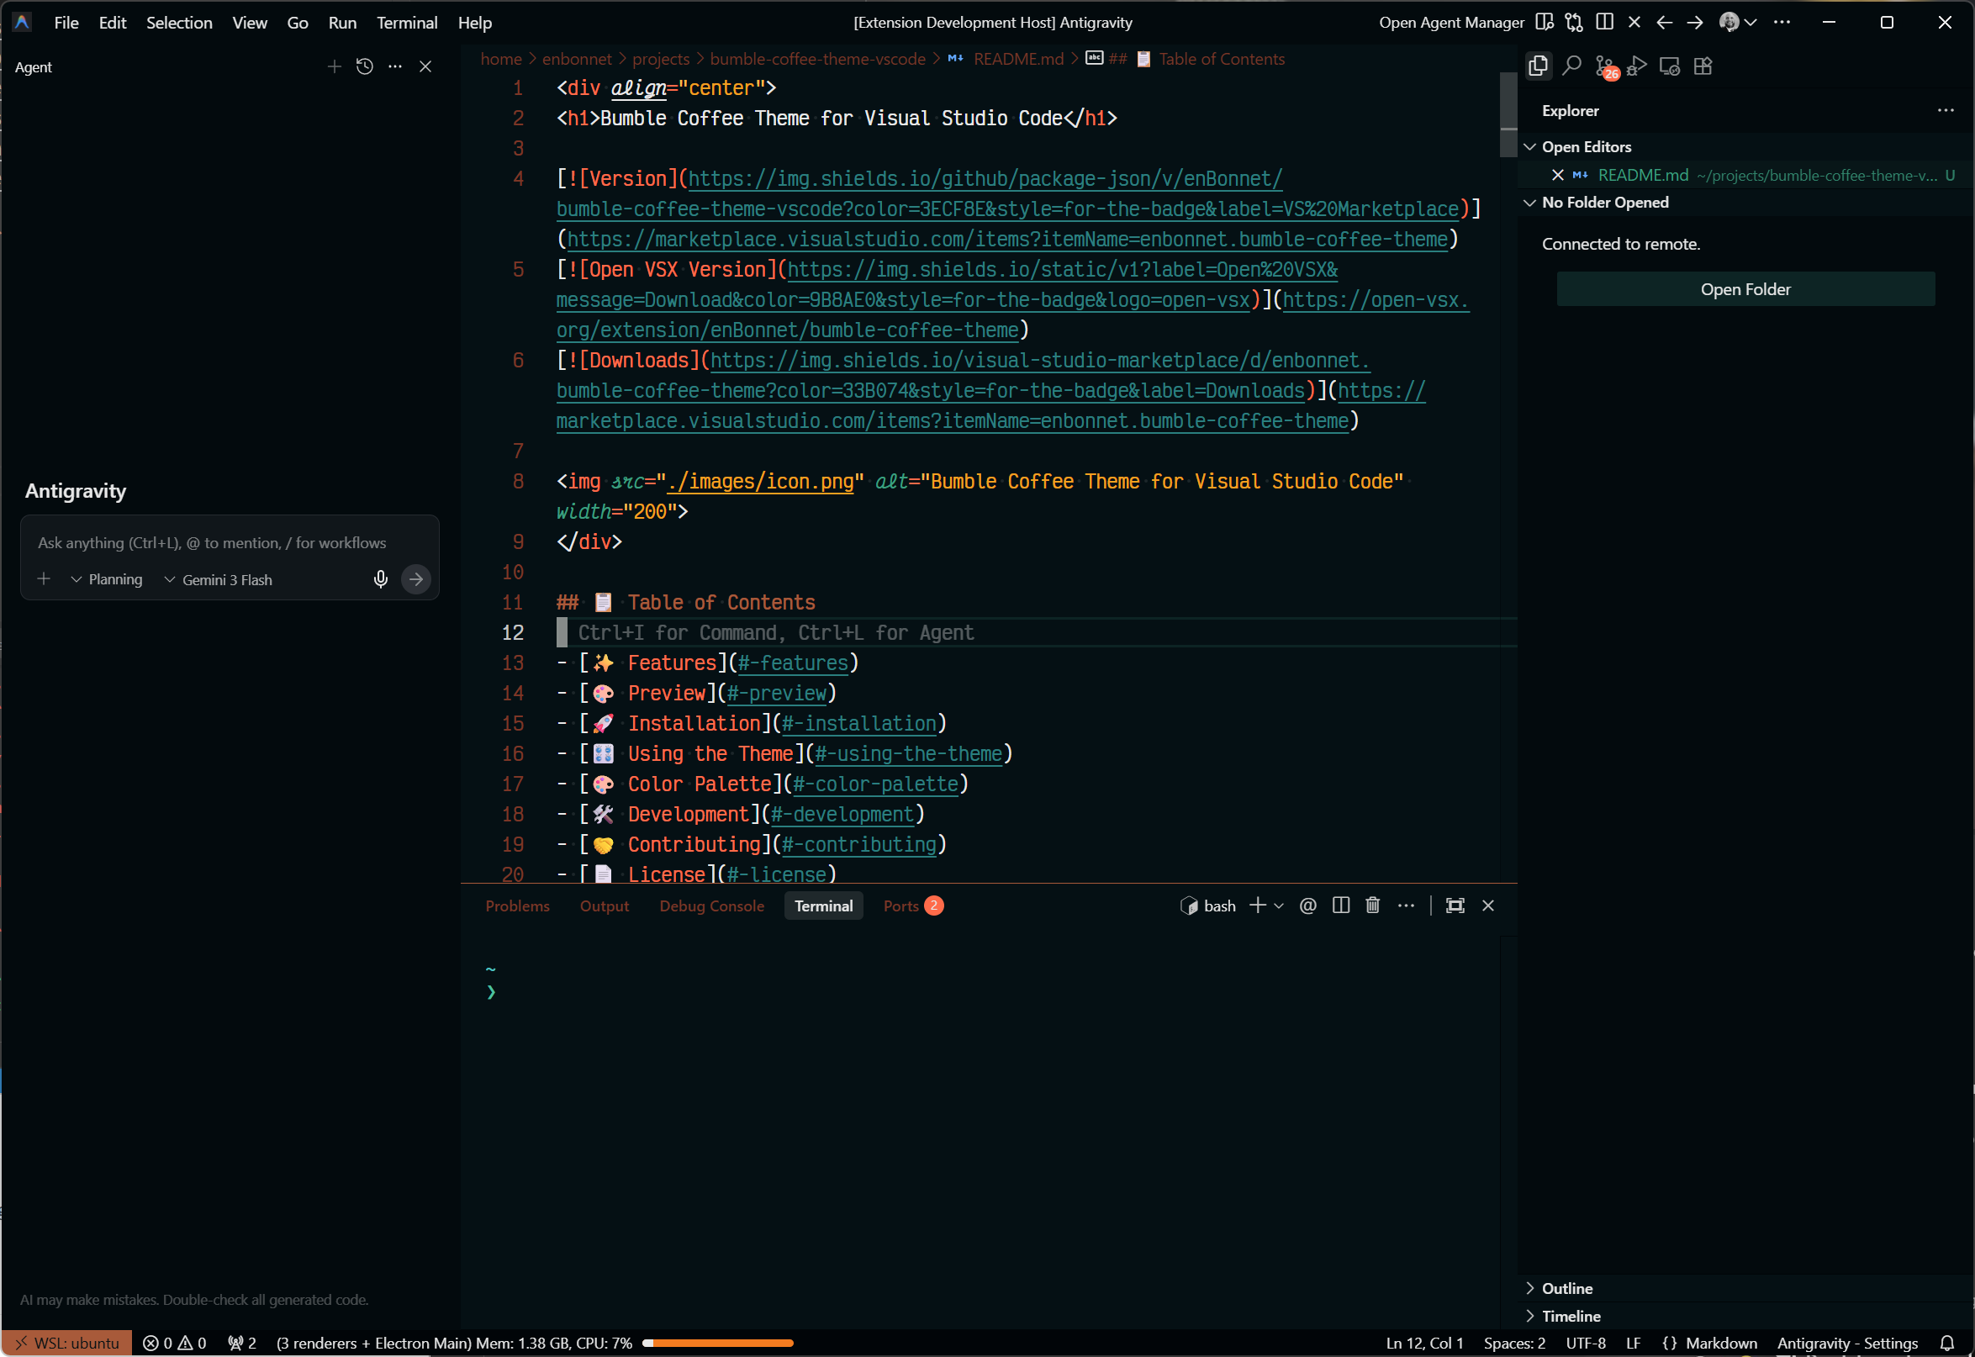
Task: Close the Agent panel
Action: click(425, 66)
